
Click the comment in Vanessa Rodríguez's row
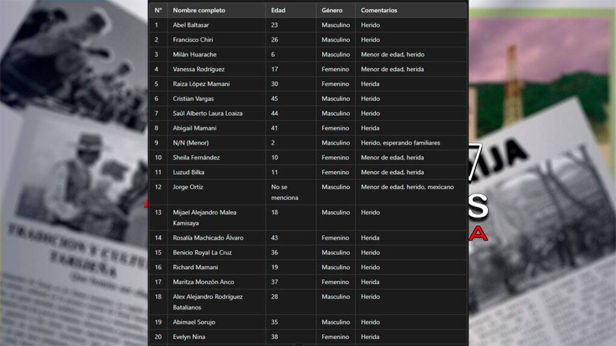(x=392, y=69)
